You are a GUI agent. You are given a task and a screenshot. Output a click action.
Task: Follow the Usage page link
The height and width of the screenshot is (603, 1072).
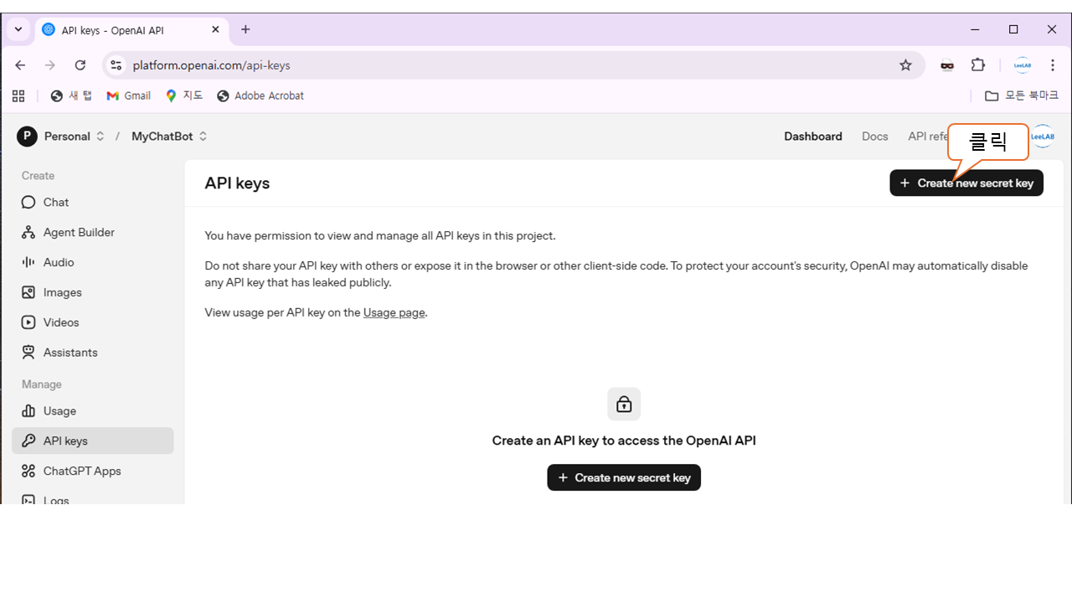[394, 312]
